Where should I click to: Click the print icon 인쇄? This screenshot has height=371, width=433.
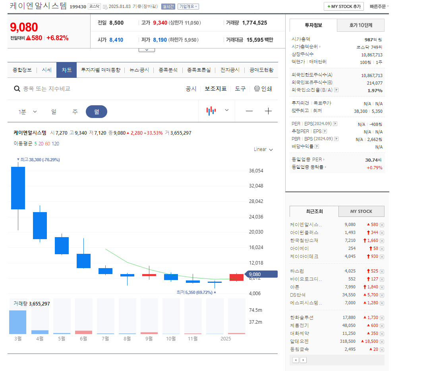(x=263, y=89)
